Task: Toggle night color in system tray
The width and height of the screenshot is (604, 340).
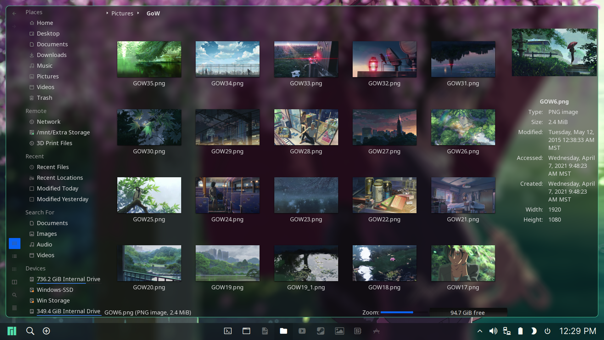Action: [534, 331]
